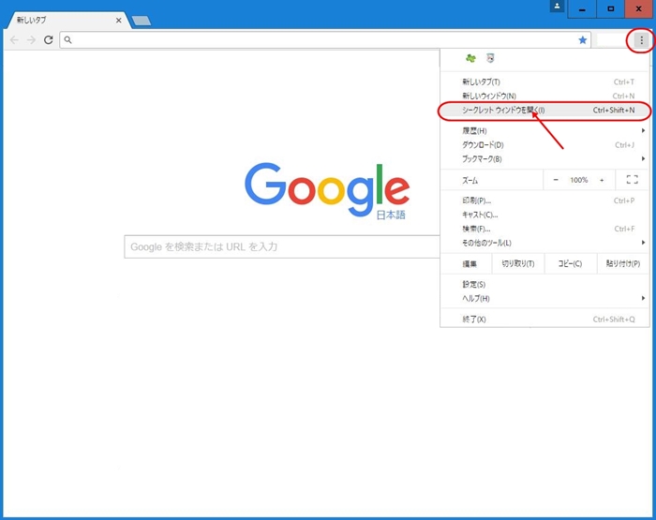Choose 終了(X) to quit Chrome
The height and width of the screenshot is (520, 656).
click(544, 319)
